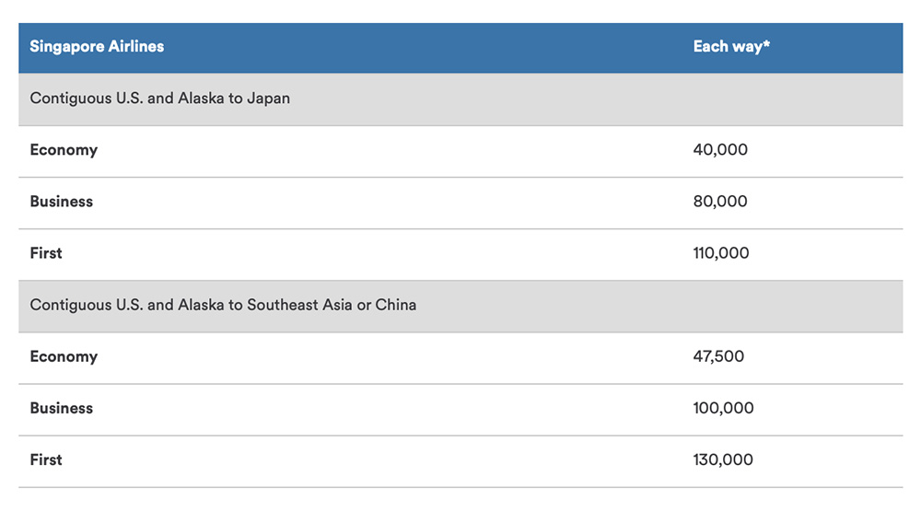Click the First label under Japan section
The width and height of the screenshot is (921, 511).
coord(46,253)
